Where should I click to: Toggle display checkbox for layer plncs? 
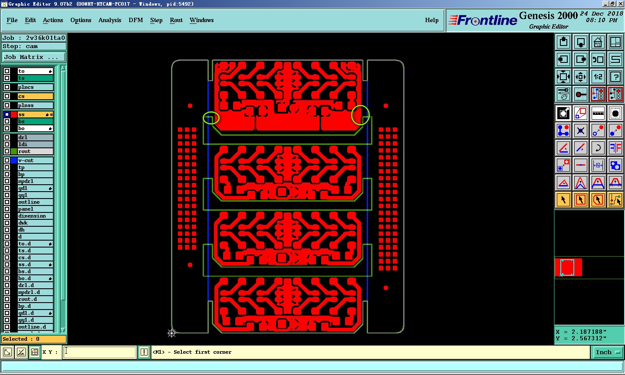tap(7, 87)
